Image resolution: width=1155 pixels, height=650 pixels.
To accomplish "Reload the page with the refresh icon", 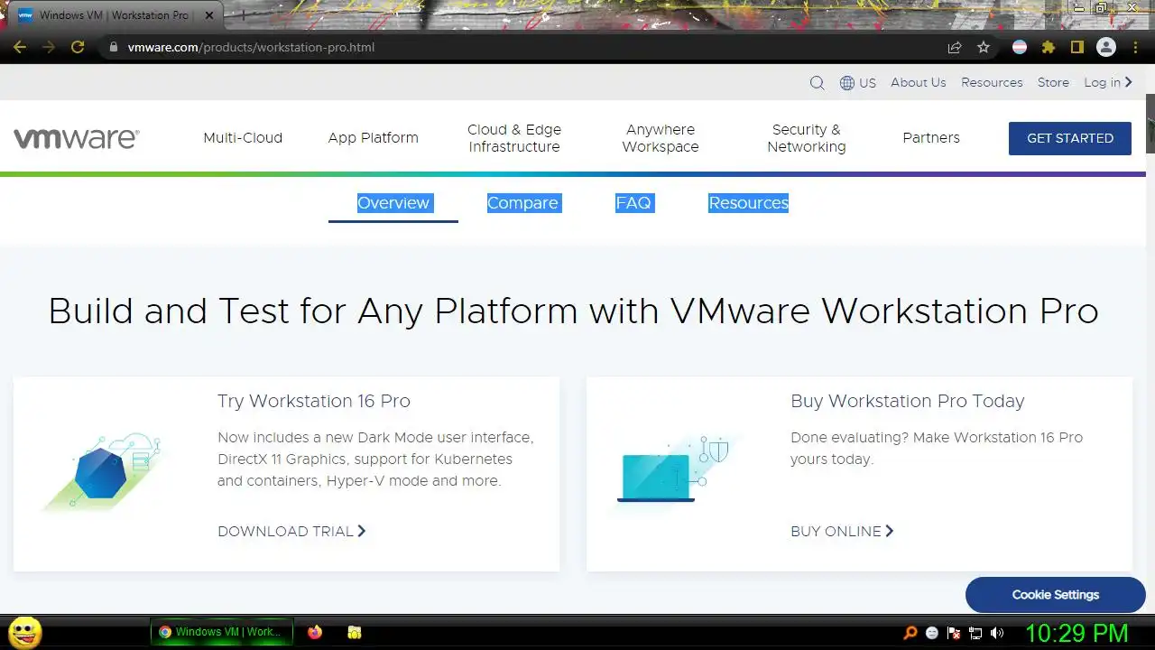I will [78, 47].
